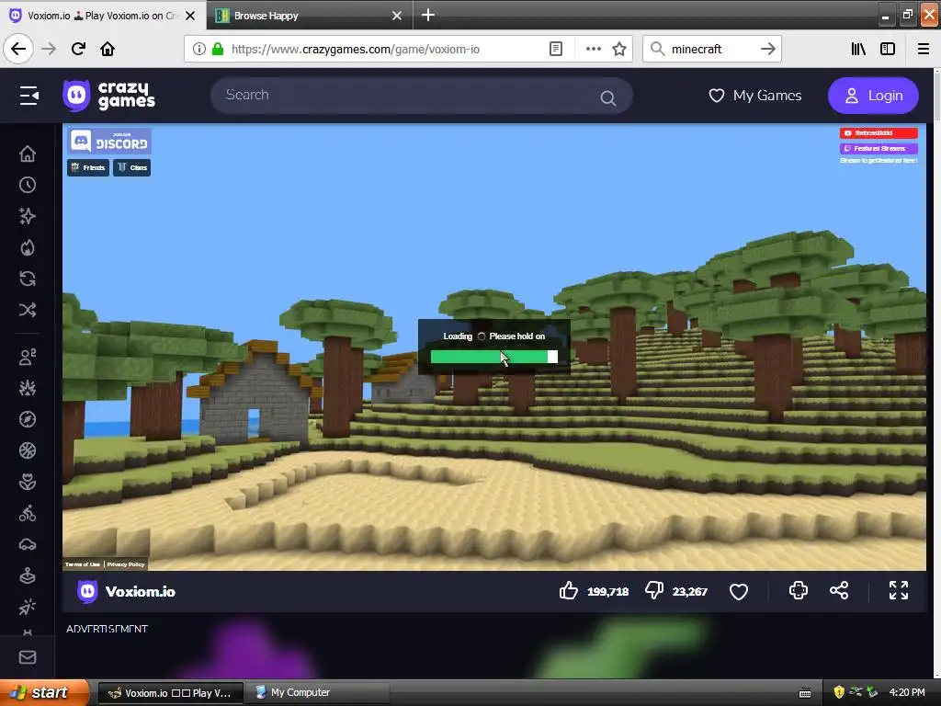Open page actions three-dots menu
Screen dimensions: 941x706
(593, 49)
